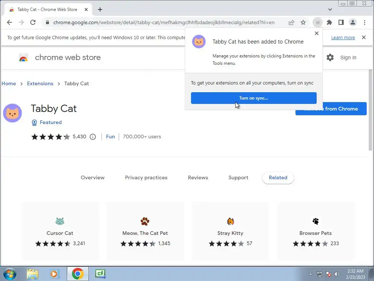
Task: Toggle the Chrome side panel icon
Action: click(x=341, y=22)
